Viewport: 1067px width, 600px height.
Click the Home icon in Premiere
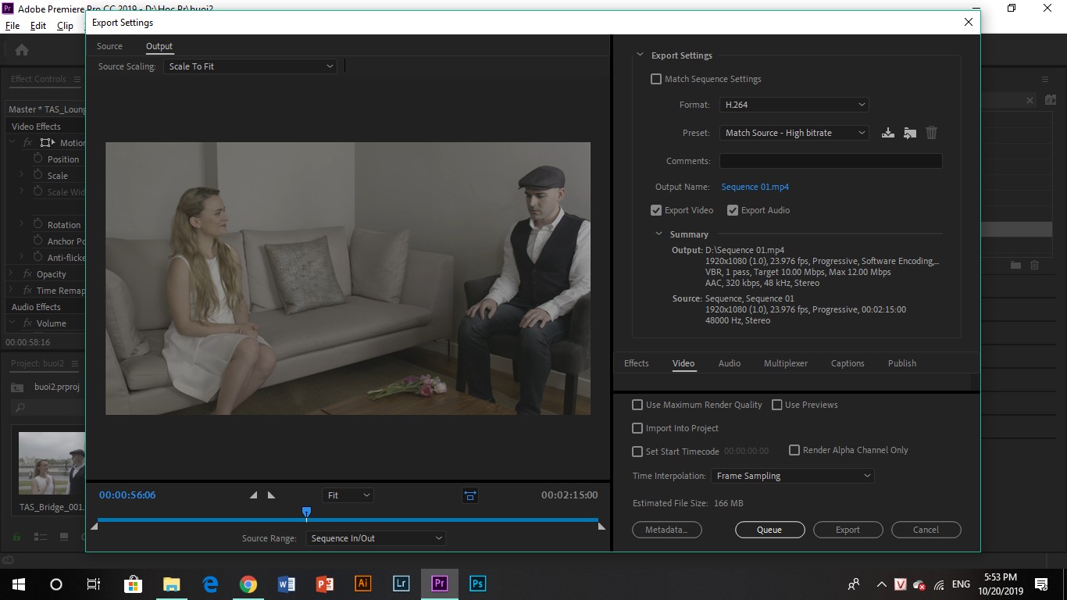click(22, 50)
